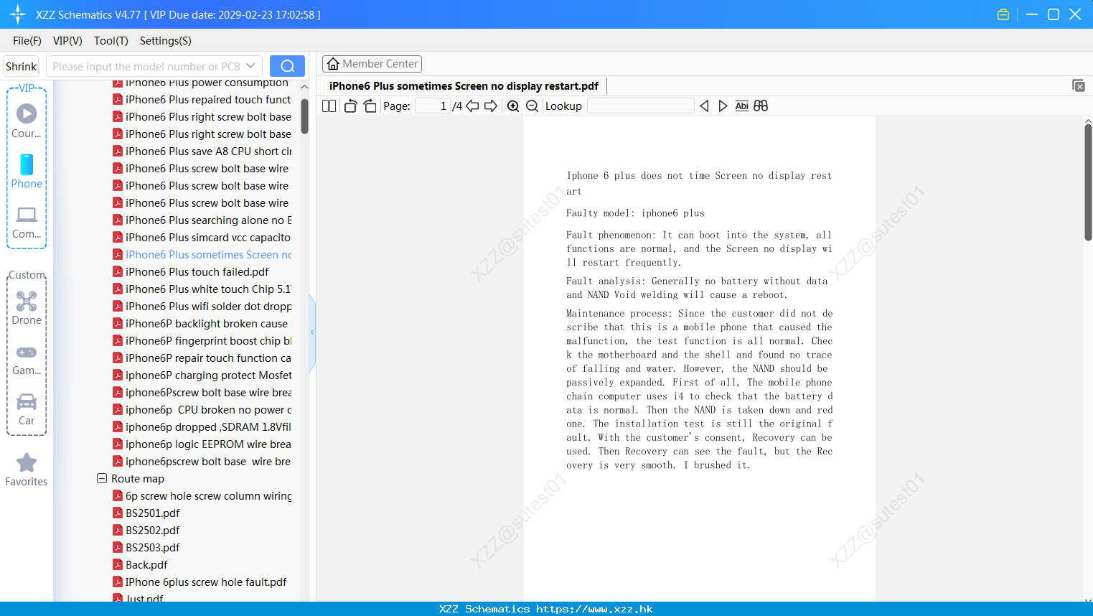This screenshot has width=1093, height=616.
Task: Open BS2503.pdf
Action: [146, 547]
